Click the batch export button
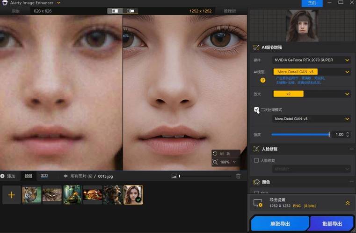 (332, 224)
